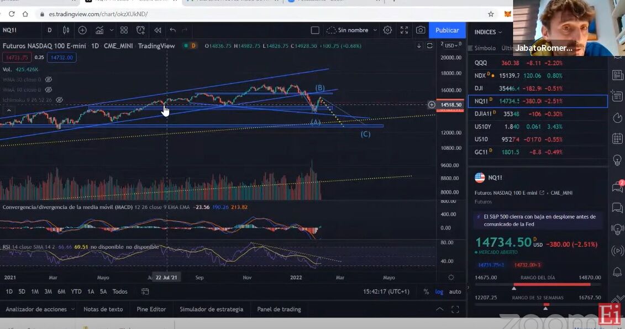
Task: Open indicator templates layout grid
Action: pyautogui.click(x=124, y=30)
